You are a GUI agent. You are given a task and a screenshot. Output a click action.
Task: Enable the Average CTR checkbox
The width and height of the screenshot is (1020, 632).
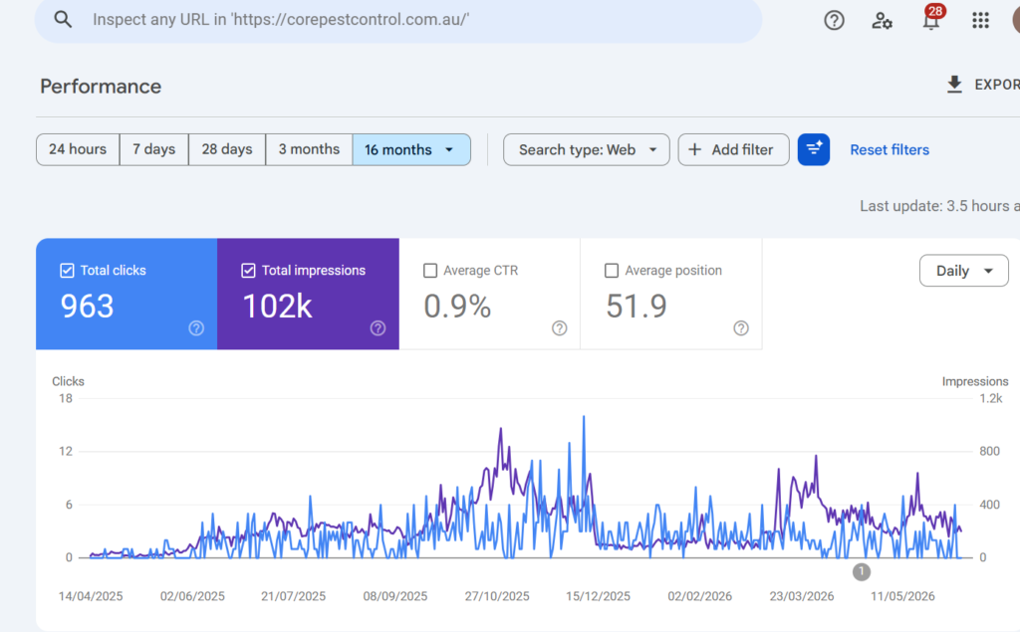tap(430, 271)
